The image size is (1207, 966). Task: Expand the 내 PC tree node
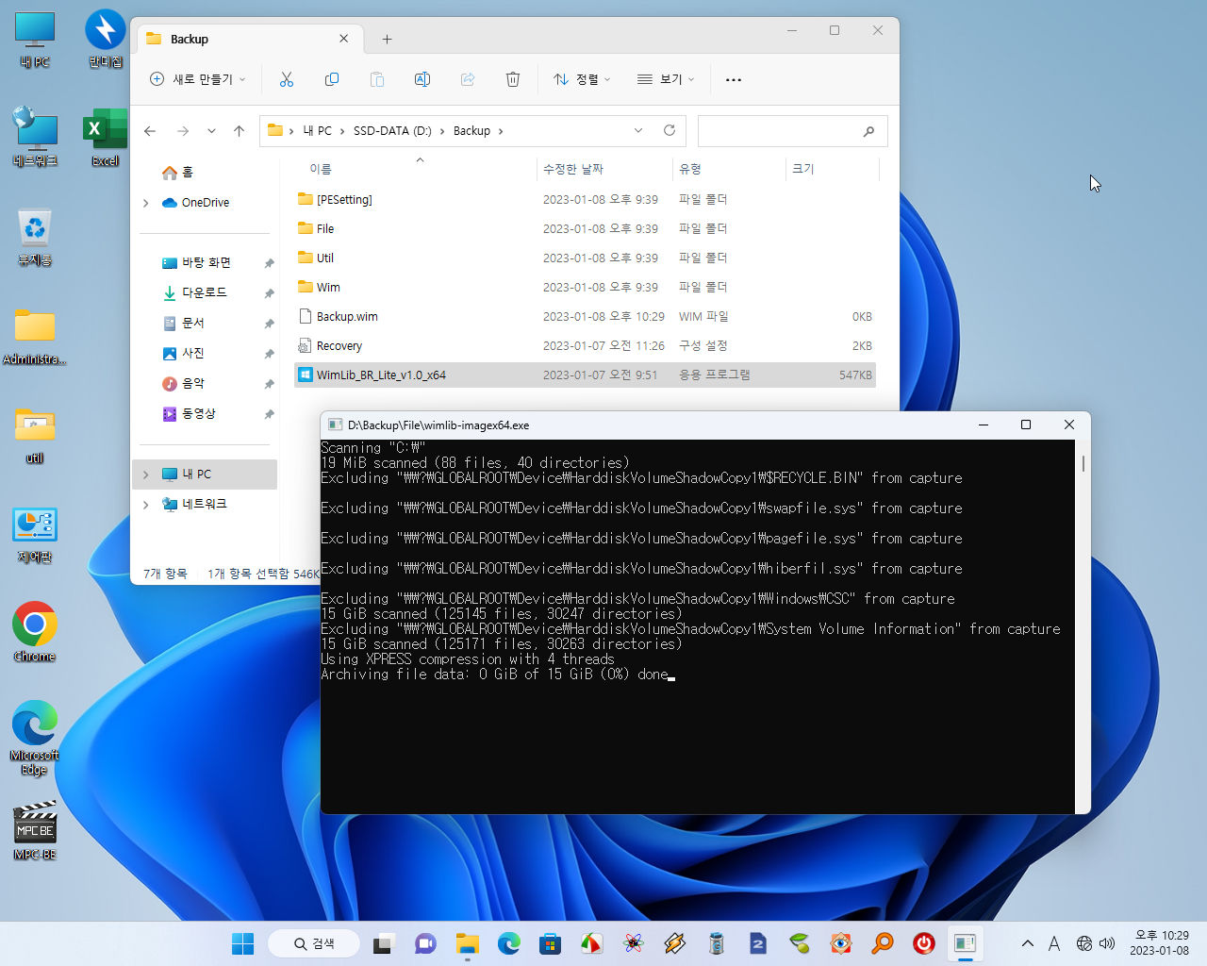pyautogui.click(x=145, y=475)
